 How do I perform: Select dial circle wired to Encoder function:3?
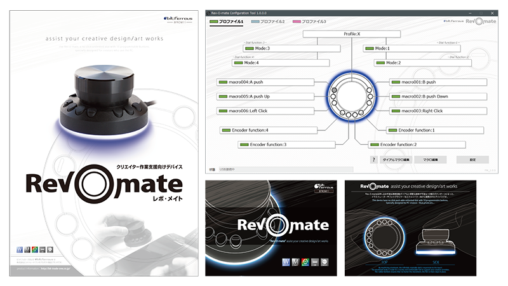click(349, 115)
